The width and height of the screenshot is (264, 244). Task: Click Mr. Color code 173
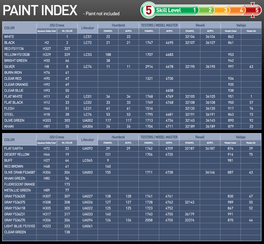67,184
